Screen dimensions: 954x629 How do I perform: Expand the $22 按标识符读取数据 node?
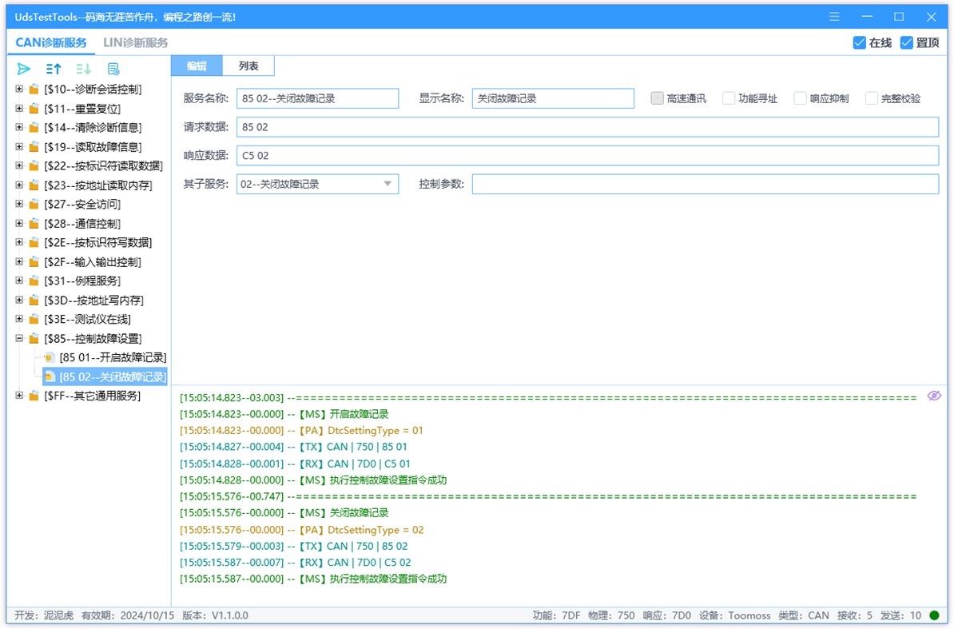[x=19, y=165]
